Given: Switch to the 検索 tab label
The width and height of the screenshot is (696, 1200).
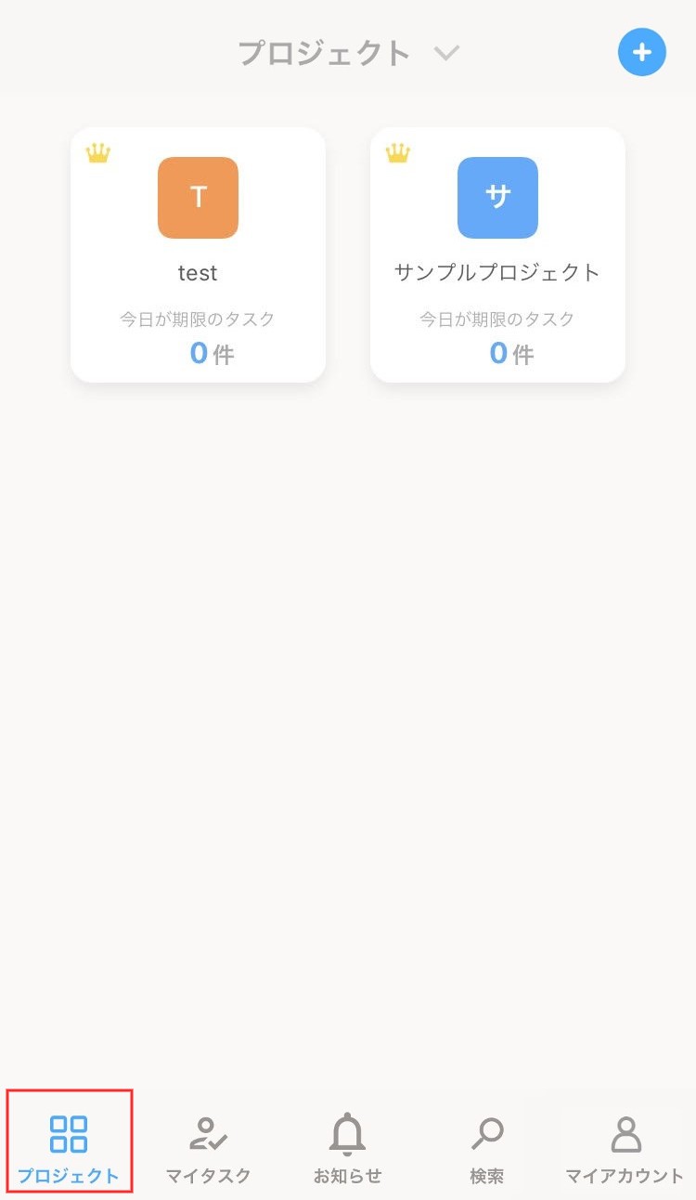Looking at the screenshot, I should 487,1176.
